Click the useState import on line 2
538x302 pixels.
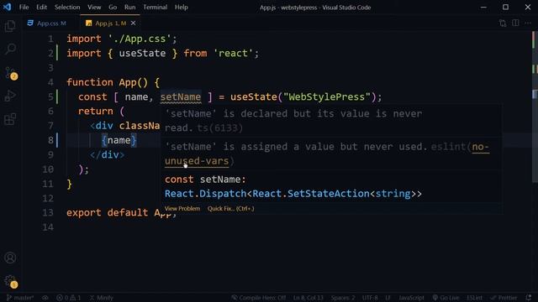(x=142, y=54)
